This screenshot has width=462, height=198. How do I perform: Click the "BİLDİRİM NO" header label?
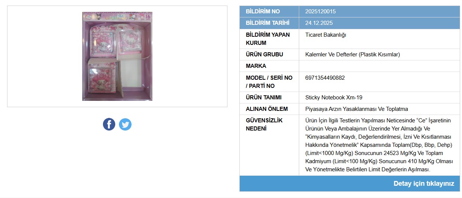coord(263,11)
